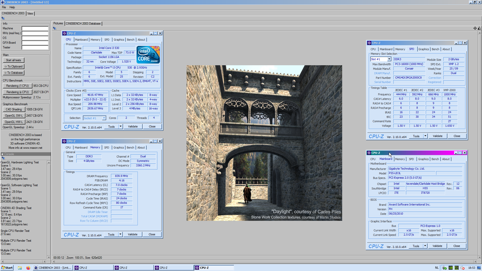Click the Machine input field
Image resolution: width=482 pixels, height=271 pixels.
(x=35, y=28)
